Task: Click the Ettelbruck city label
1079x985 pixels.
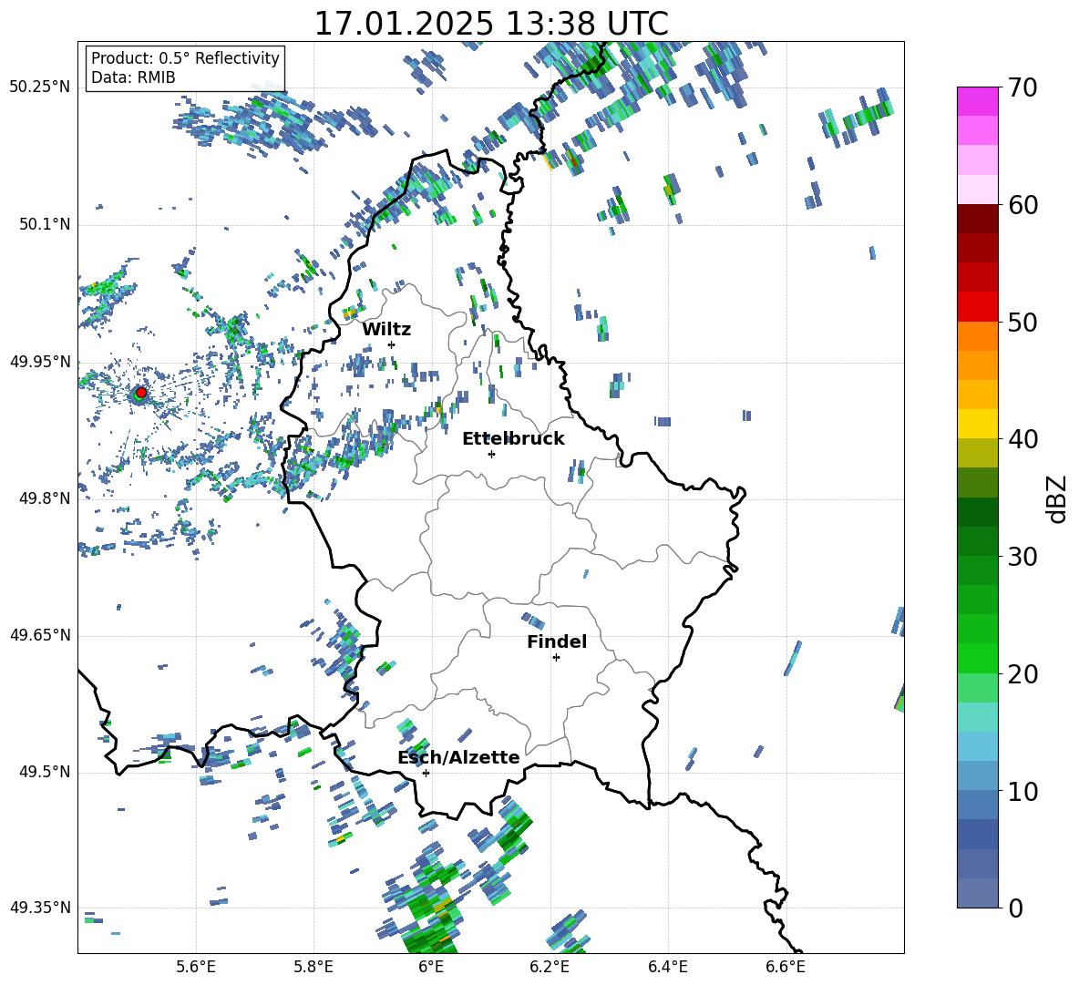Action: pyautogui.click(x=513, y=439)
